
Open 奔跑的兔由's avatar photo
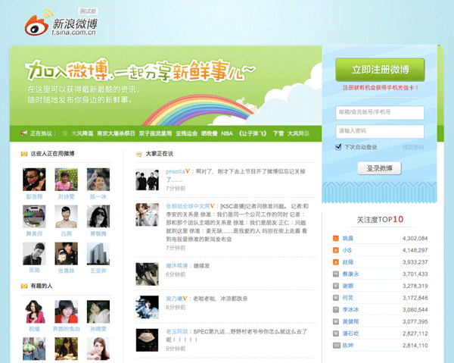(67, 311)
